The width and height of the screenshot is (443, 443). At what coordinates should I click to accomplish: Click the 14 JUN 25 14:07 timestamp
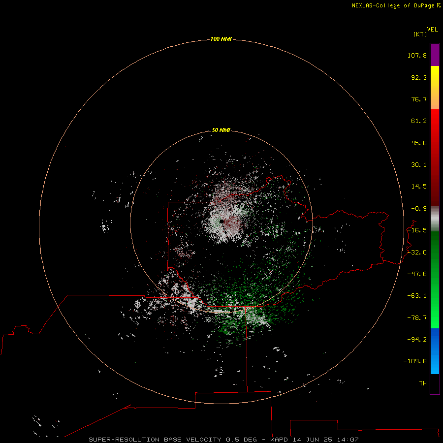pos(325,440)
